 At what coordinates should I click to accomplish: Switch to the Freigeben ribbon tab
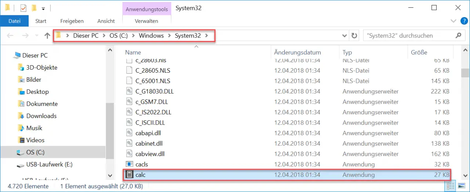(72, 21)
